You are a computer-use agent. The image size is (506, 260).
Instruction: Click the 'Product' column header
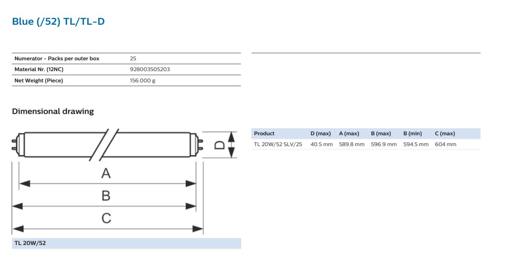tap(264, 134)
